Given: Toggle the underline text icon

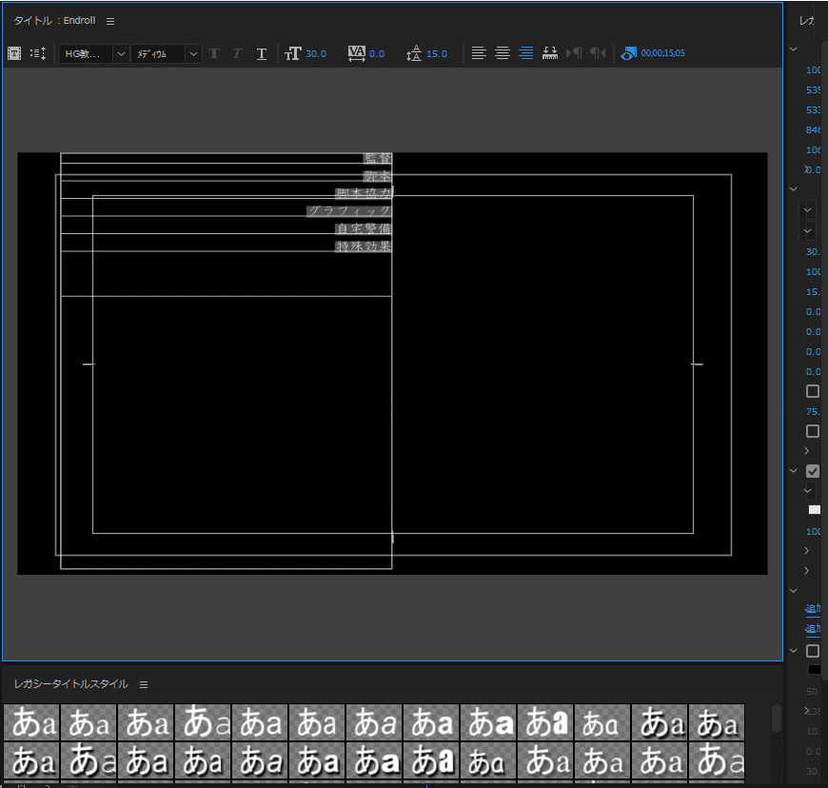Looking at the screenshot, I should [x=262, y=53].
